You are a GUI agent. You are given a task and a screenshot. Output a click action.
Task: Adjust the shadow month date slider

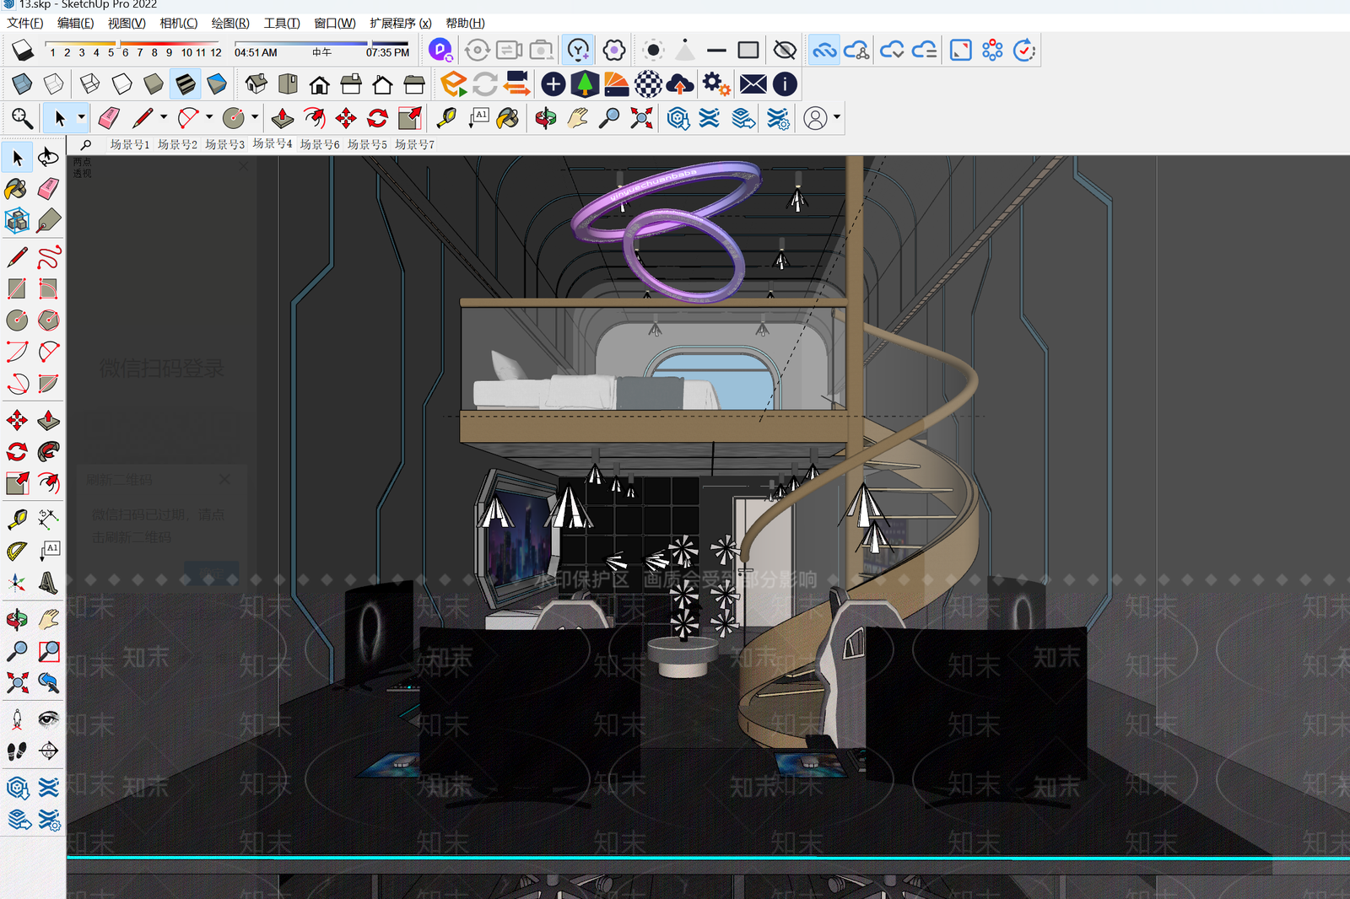click(x=133, y=43)
